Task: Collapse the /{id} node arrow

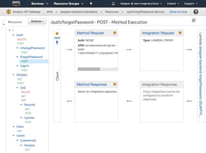Action: pos(17,88)
